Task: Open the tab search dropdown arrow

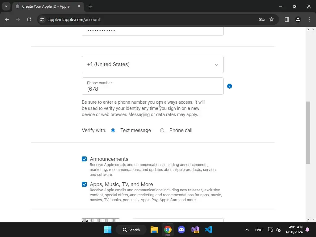Action: [6, 6]
